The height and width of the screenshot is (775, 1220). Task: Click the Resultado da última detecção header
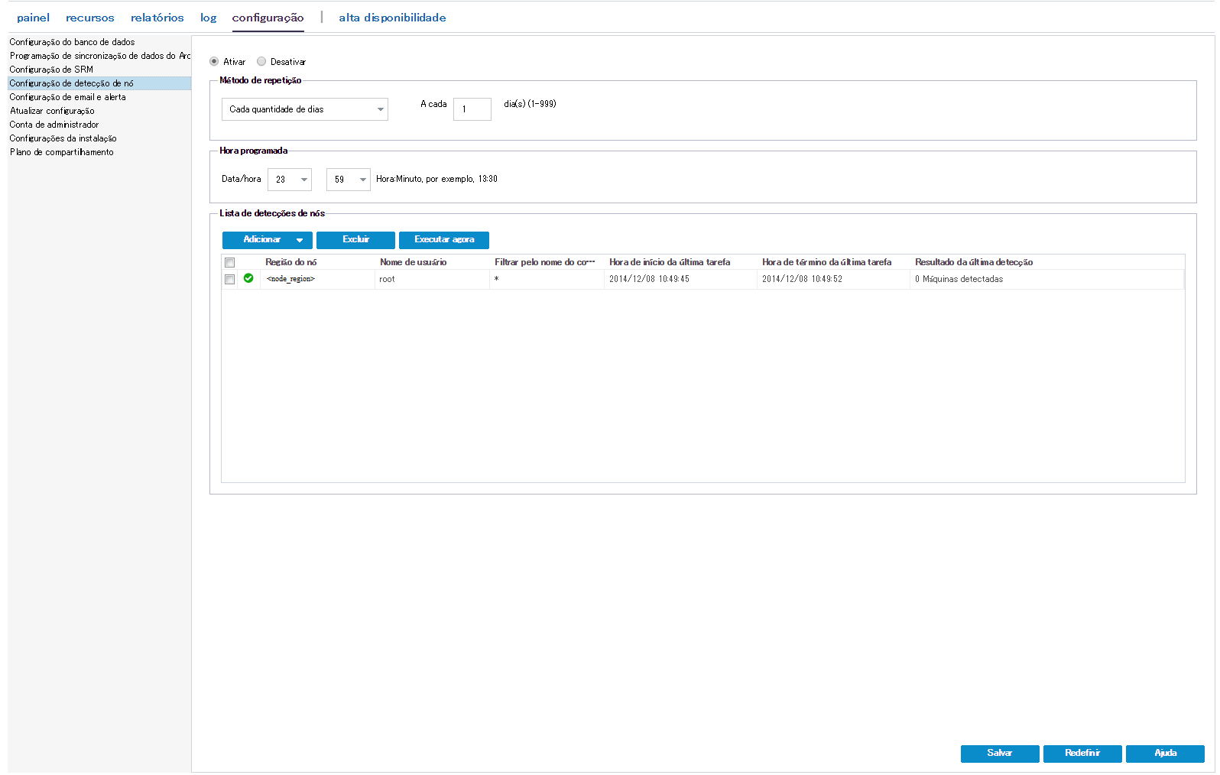pos(1047,262)
